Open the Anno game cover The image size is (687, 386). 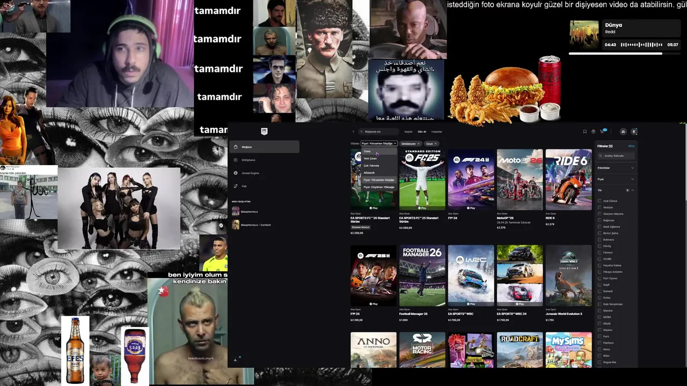374,350
